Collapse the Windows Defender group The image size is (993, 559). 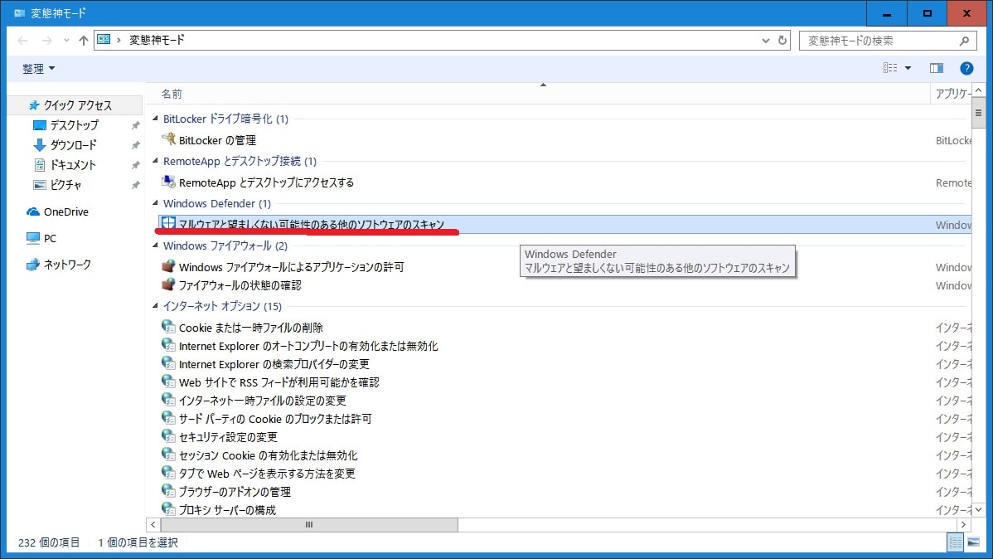[155, 203]
